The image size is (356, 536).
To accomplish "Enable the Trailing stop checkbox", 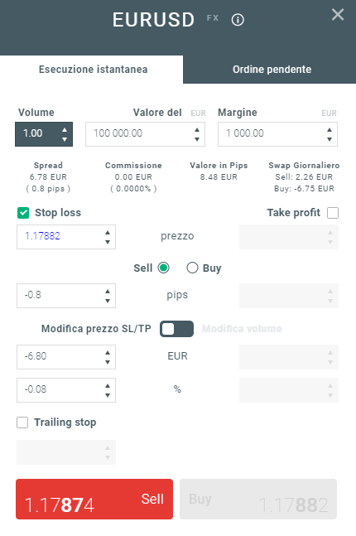I will pos(22,423).
